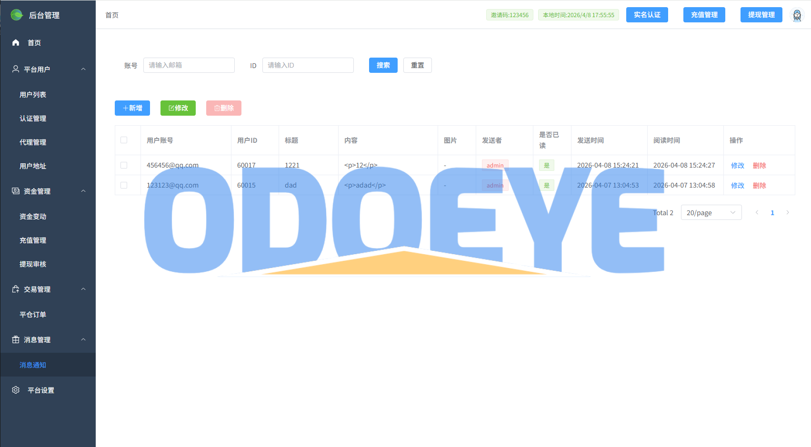Click the home icon in sidebar
Screen dimensions: 811x447
tap(16, 42)
